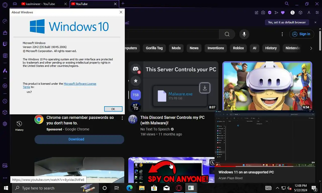Open GX Control speedometer in sidebar
The image size is (322, 193).
5,21
